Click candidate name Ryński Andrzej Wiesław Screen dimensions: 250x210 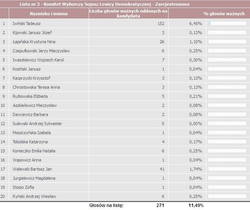[x=34, y=196]
